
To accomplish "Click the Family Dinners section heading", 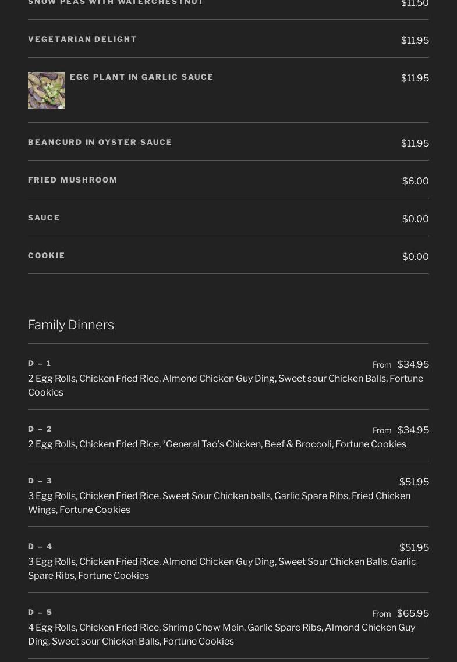I will 71,325.
